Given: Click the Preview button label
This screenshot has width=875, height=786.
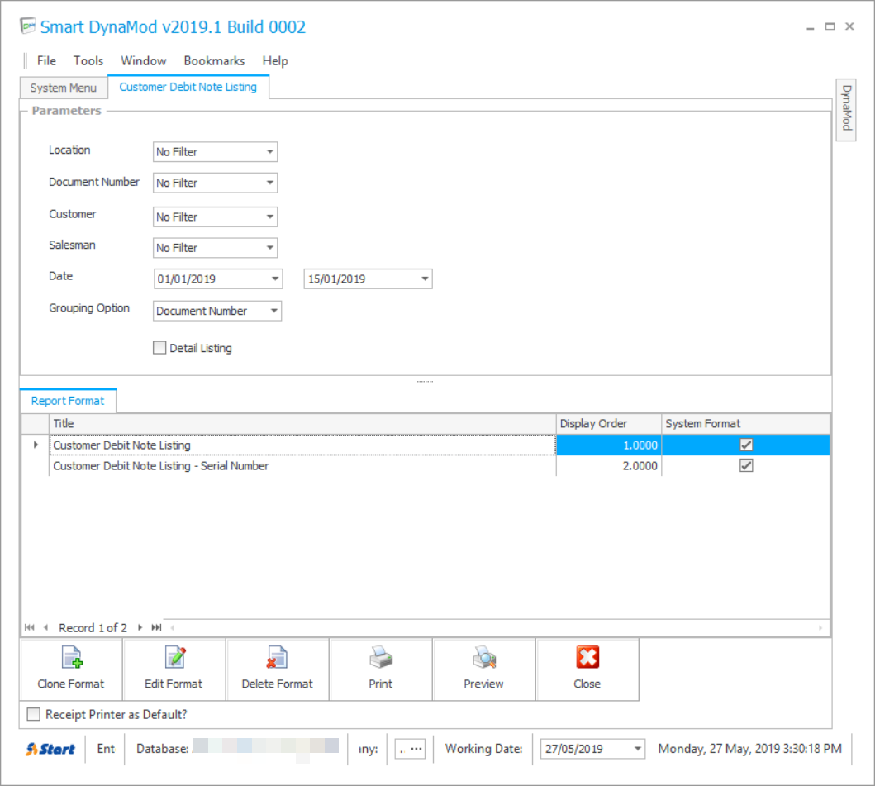Looking at the screenshot, I should (x=484, y=684).
